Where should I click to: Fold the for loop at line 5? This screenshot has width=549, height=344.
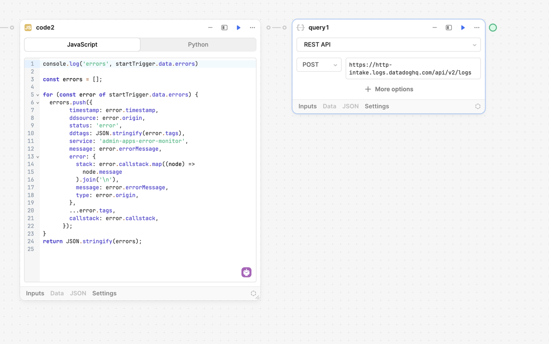pyautogui.click(x=38, y=95)
